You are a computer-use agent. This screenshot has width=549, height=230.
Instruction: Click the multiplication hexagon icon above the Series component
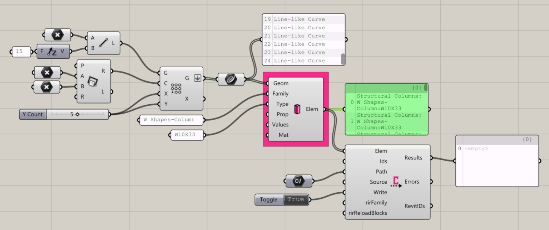click(57, 35)
